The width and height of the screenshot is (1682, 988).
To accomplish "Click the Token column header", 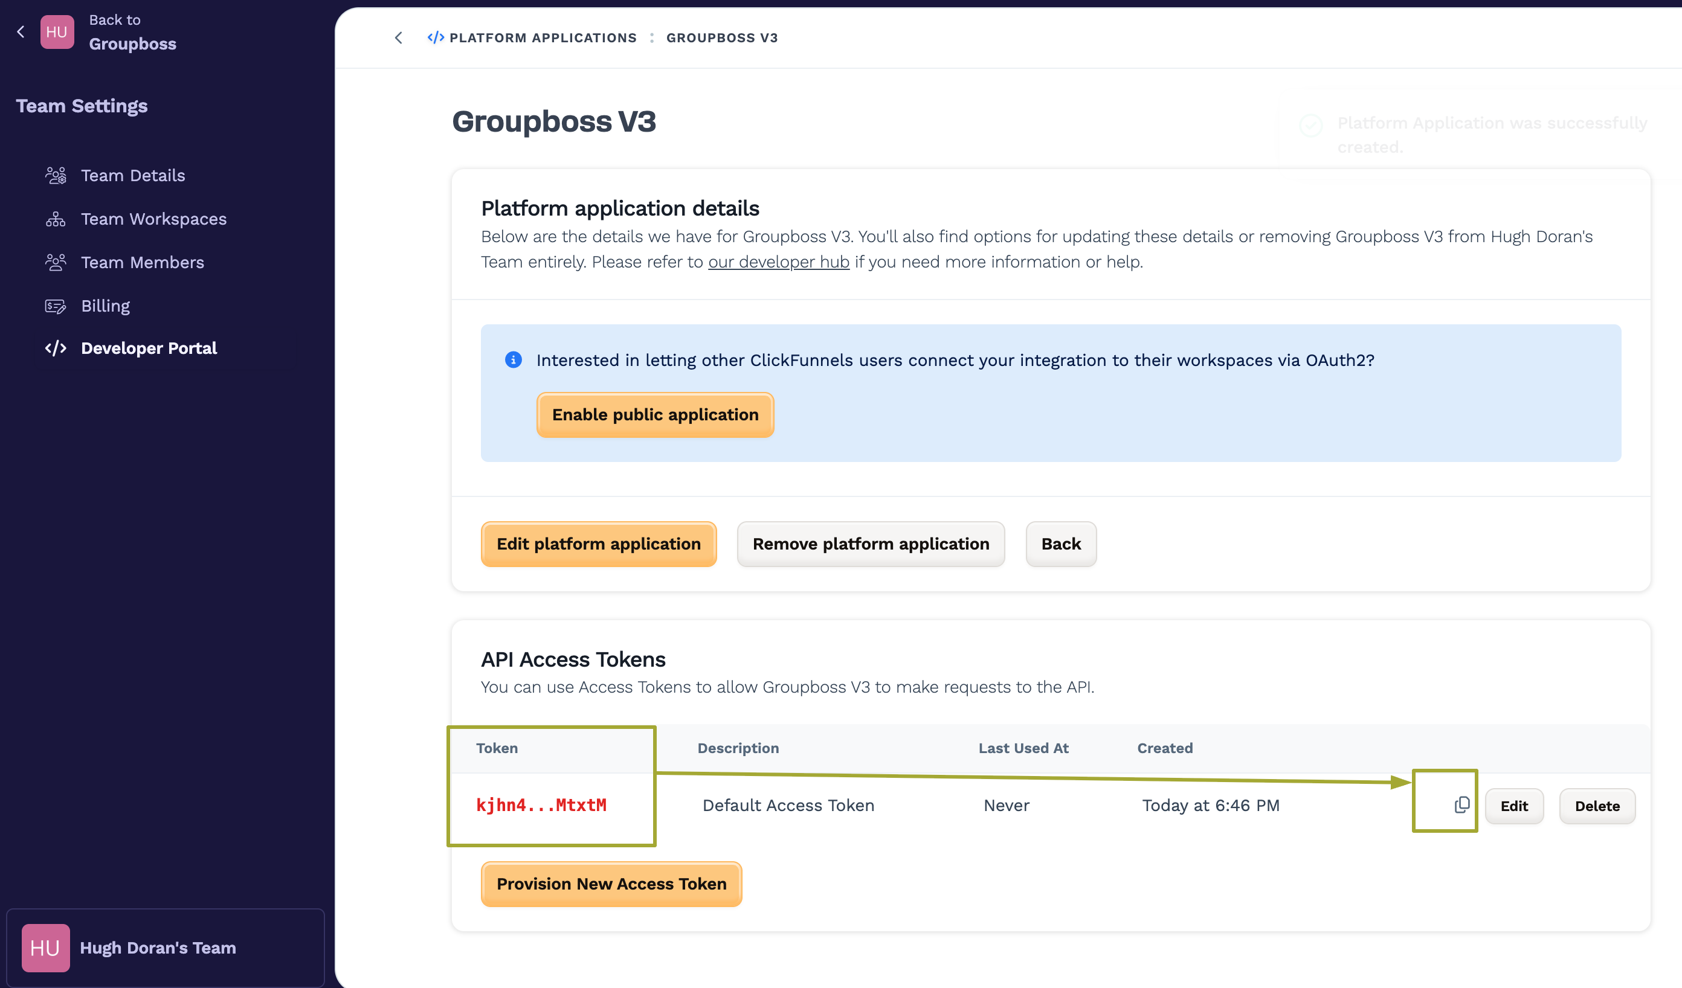I will (497, 748).
